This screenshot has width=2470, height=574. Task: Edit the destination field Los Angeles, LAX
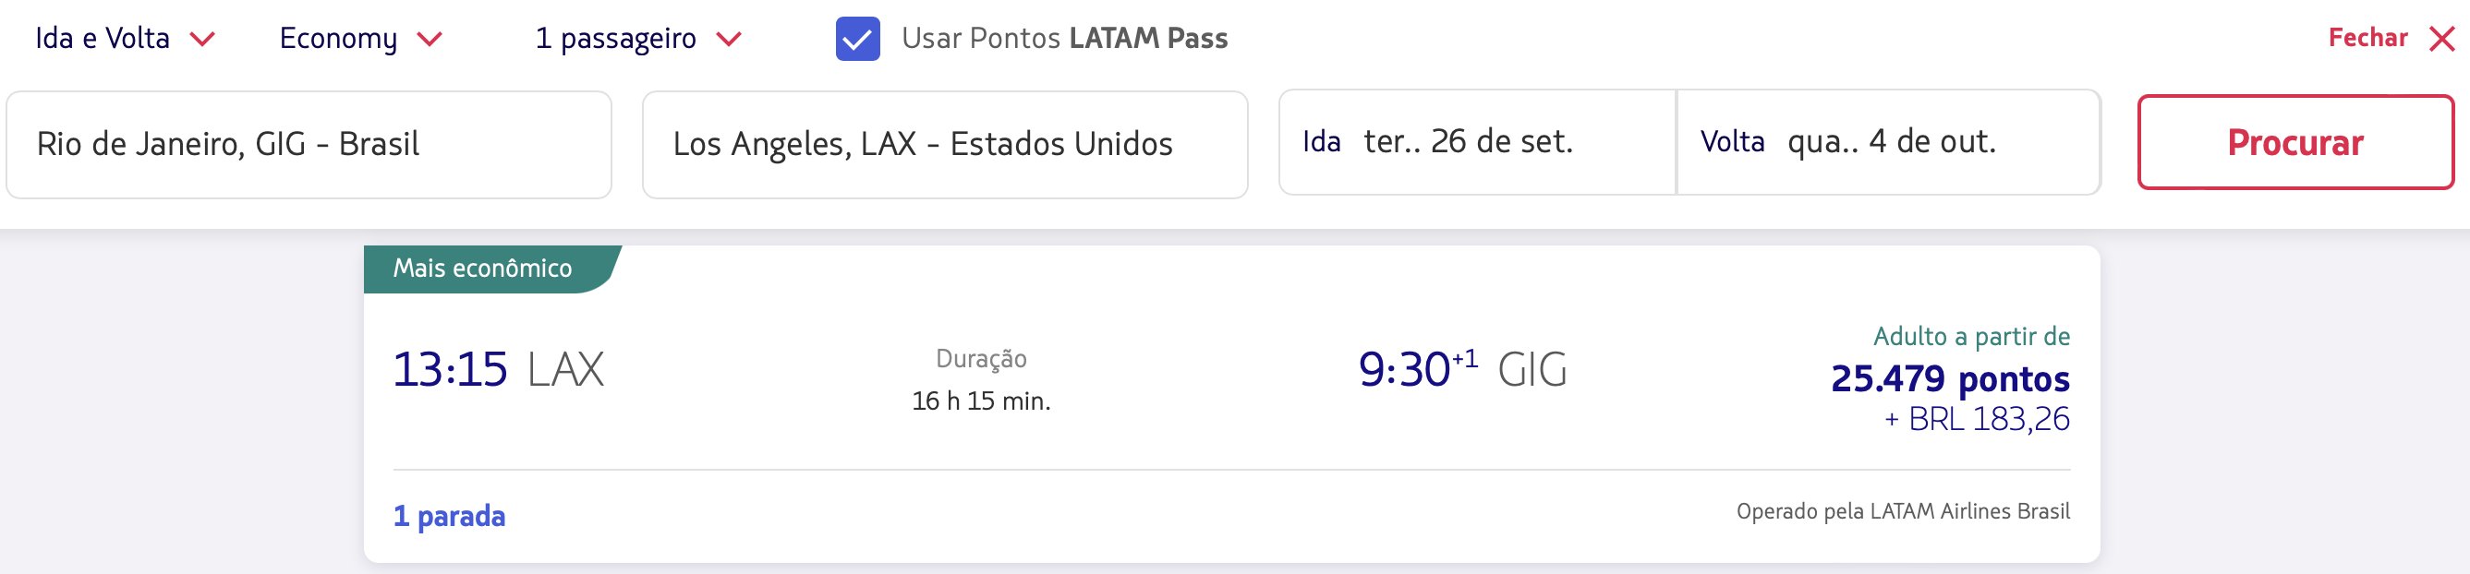944,145
